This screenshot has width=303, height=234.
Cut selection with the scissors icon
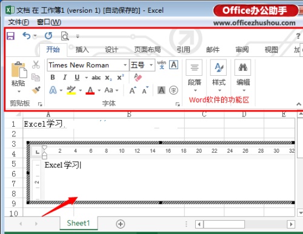pyautogui.click(x=36, y=65)
